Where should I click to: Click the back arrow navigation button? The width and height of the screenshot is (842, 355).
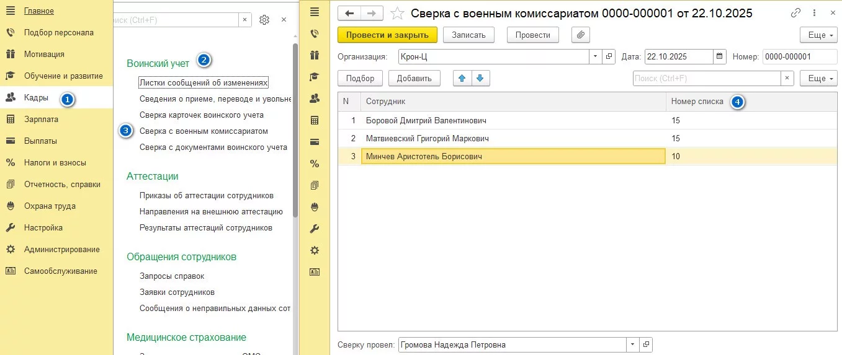(349, 13)
